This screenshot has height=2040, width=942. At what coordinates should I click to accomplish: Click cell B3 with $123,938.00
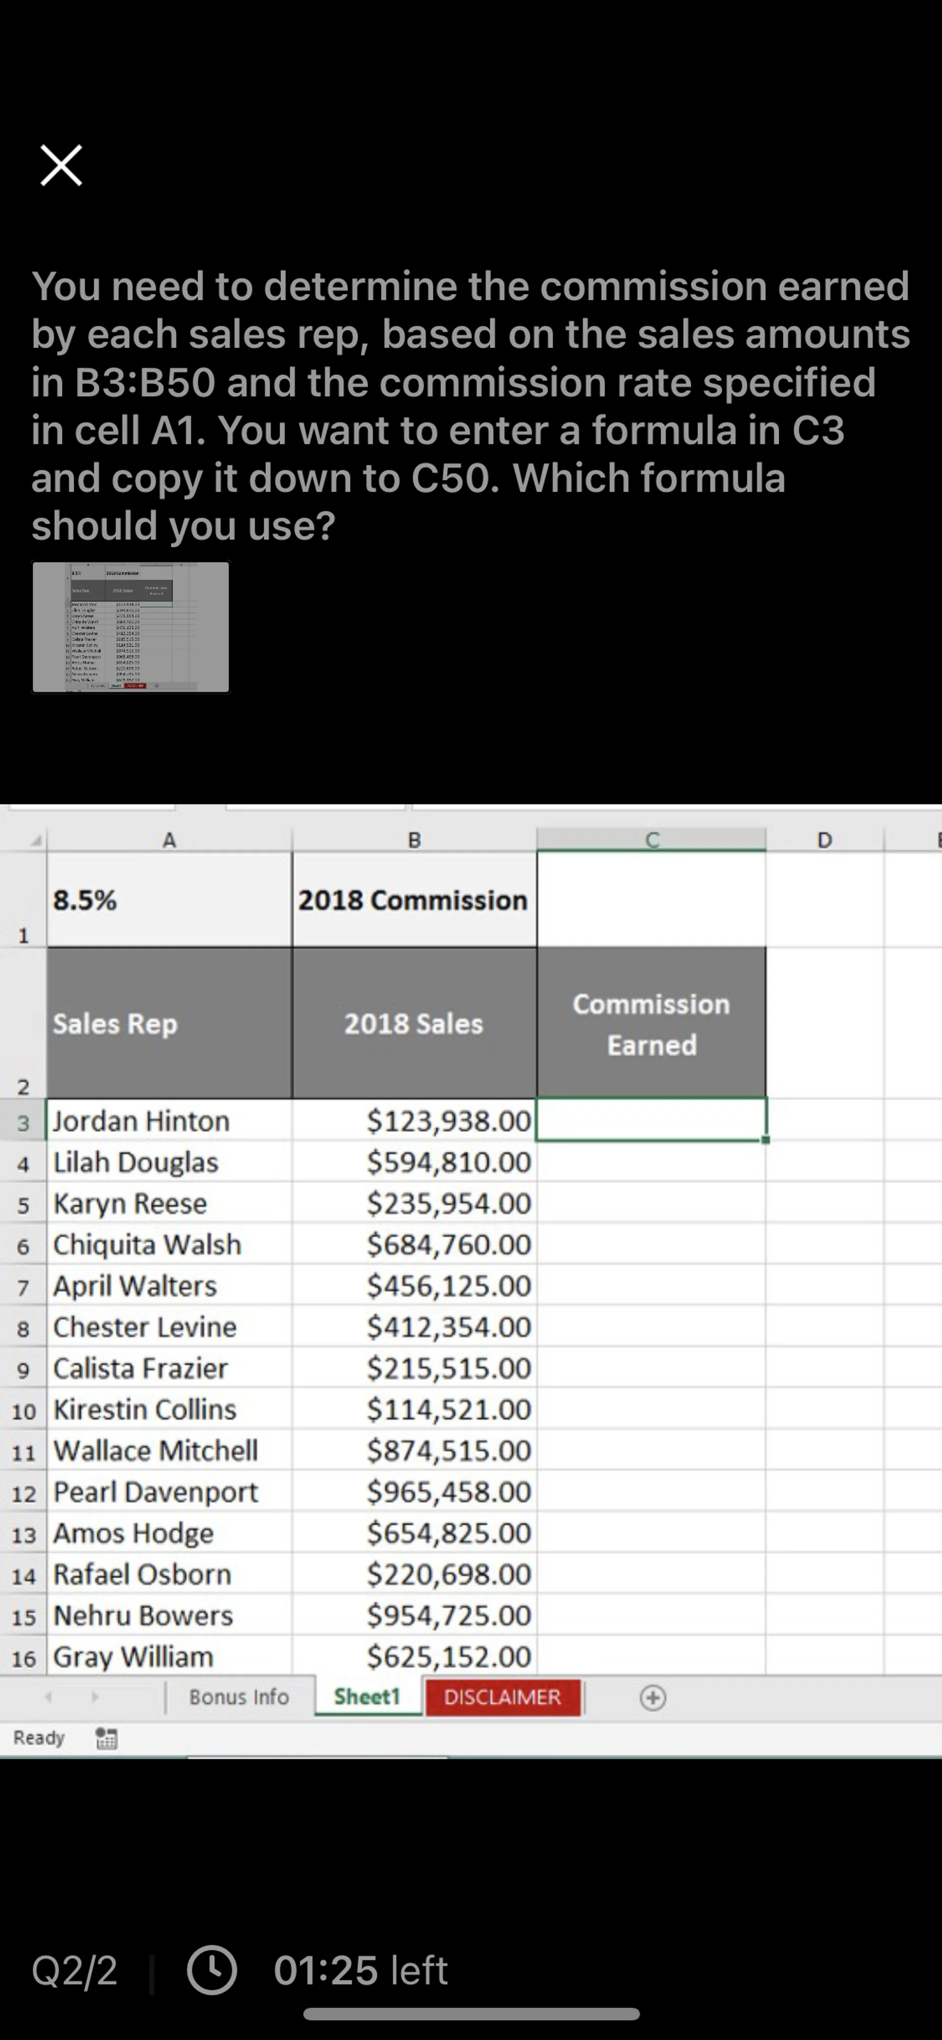(414, 1120)
